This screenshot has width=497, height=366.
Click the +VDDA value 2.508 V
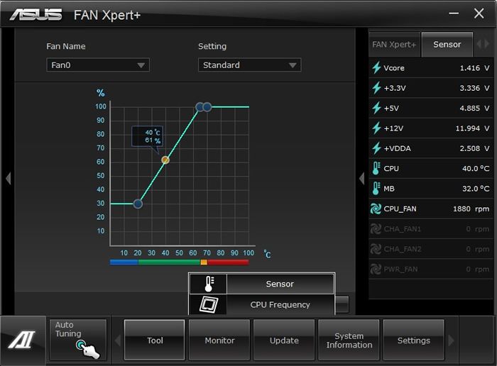click(474, 148)
